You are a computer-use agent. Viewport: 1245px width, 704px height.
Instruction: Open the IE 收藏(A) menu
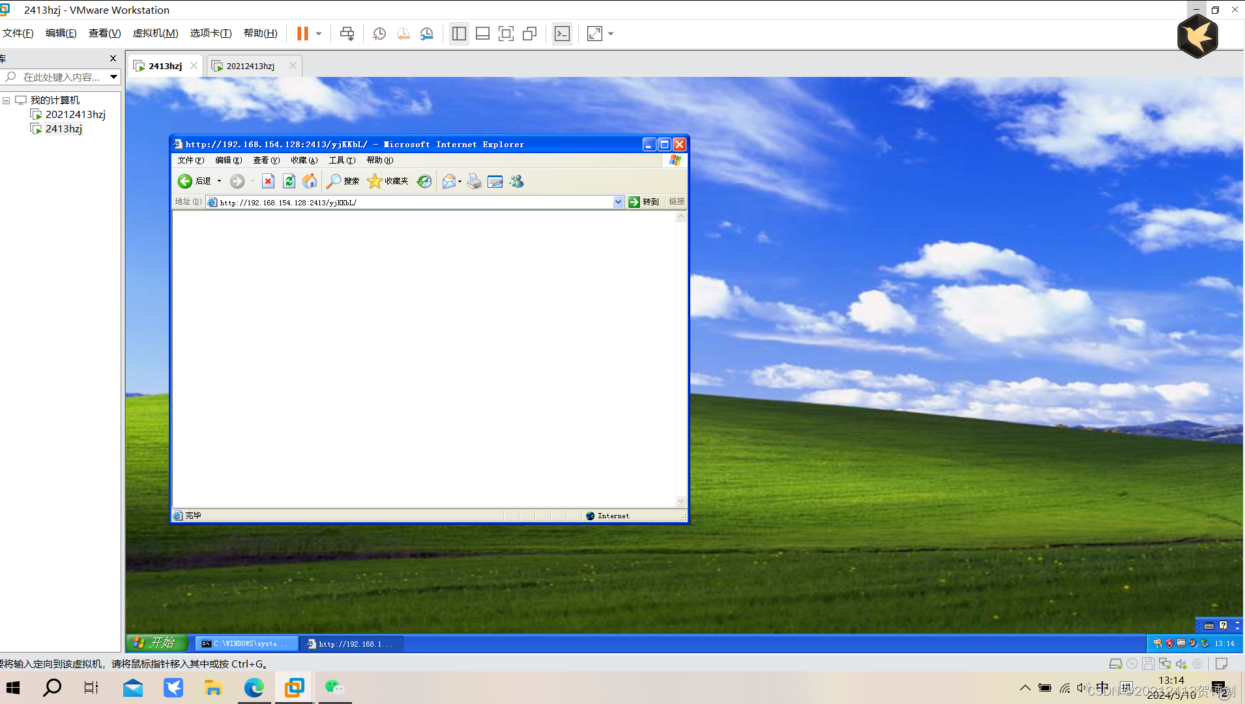click(304, 160)
